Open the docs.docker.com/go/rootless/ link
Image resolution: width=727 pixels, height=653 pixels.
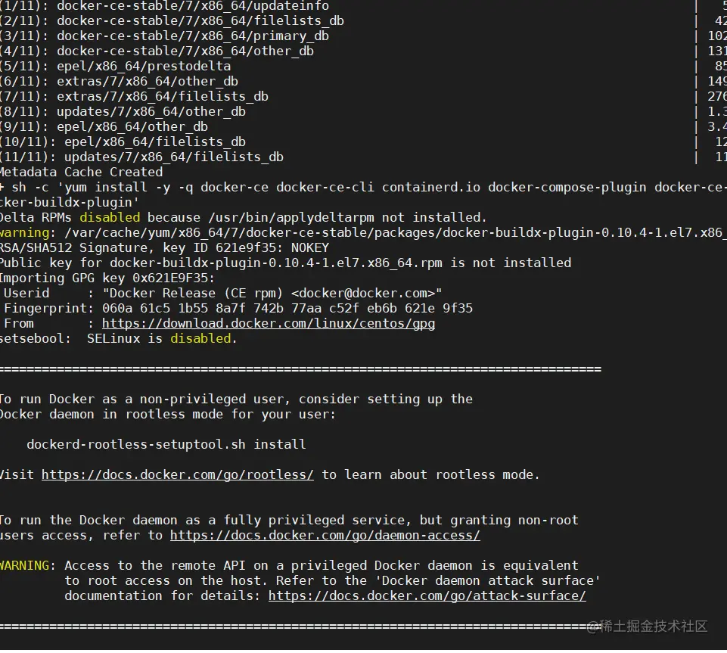coord(178,474)
